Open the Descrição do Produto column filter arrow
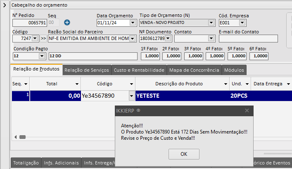The height and width of the screenshot is (169, 292). coord(226,84)
